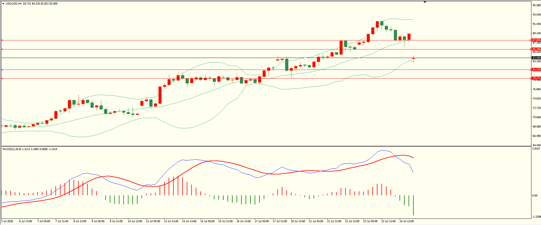Click the 95.580 price scale value
This screenshot has height=225, width=541.
tap(536, 5)
